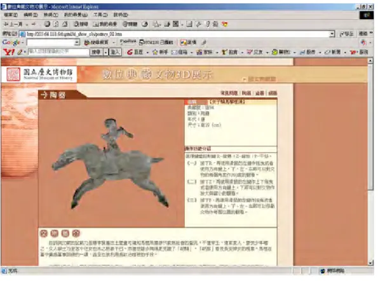Click the Yahoo Y! logo icon
Screen dimensions: 378x281
9,52
